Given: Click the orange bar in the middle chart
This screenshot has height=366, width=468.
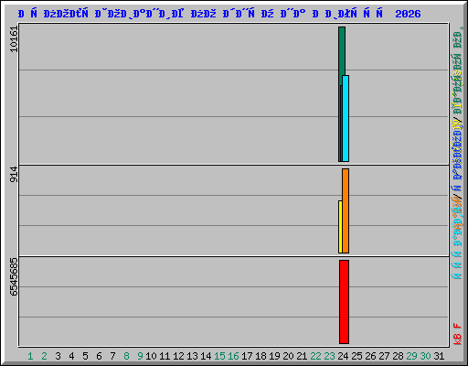Looking at the screenshot, I should point(346,210).
